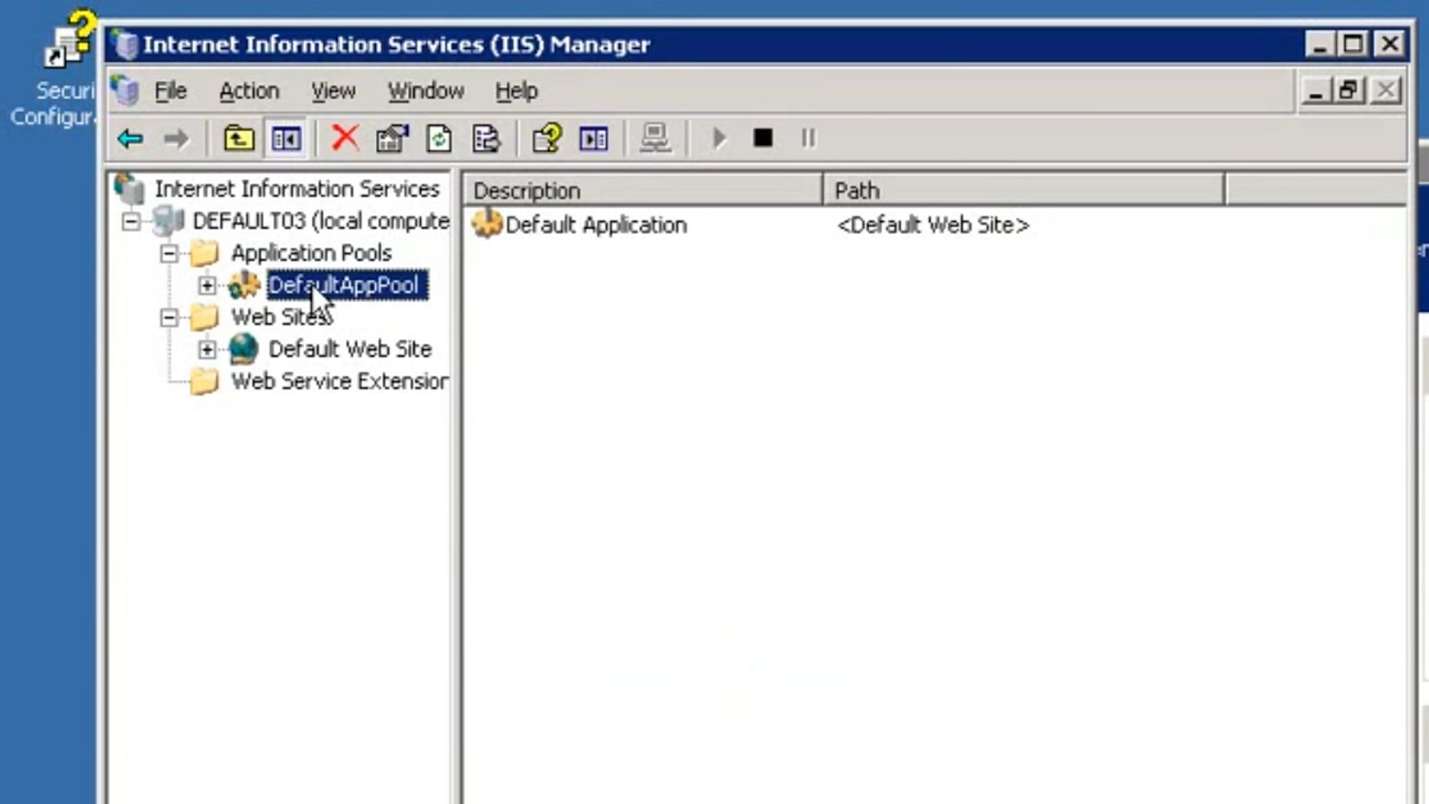Expand the Default Web Site node
Screen dimensions: 1429x804
click(x=206, y=349)
